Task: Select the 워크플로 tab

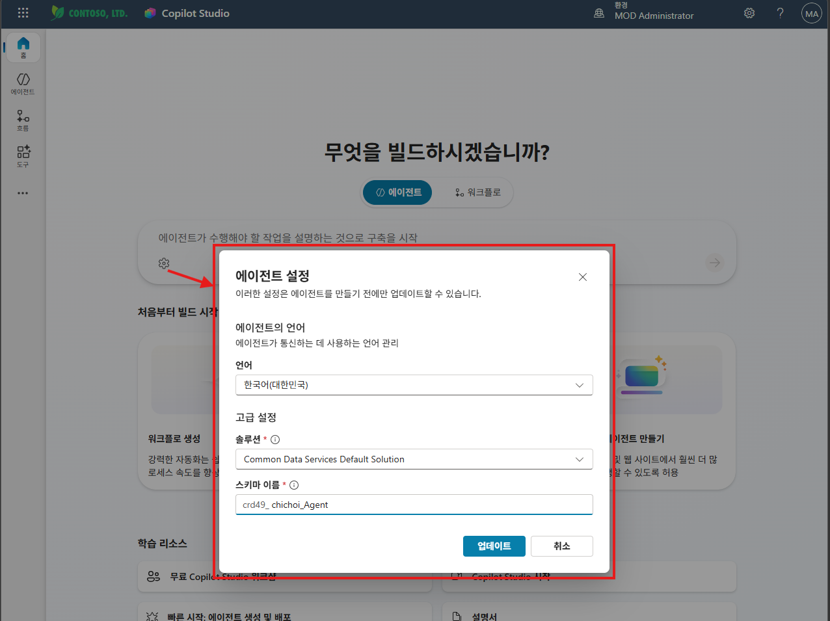Action: pos(477,192)
